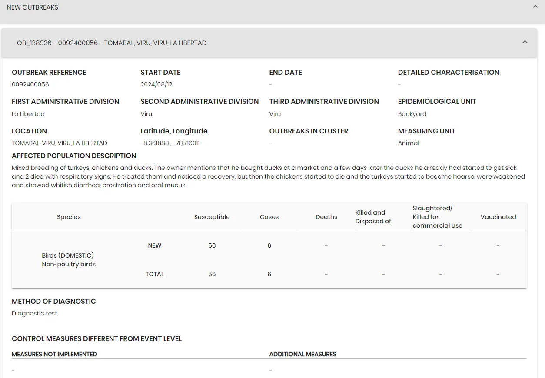Collapse the OB_138936 outbreak panel chevron
545x378 pixels.
525,42
